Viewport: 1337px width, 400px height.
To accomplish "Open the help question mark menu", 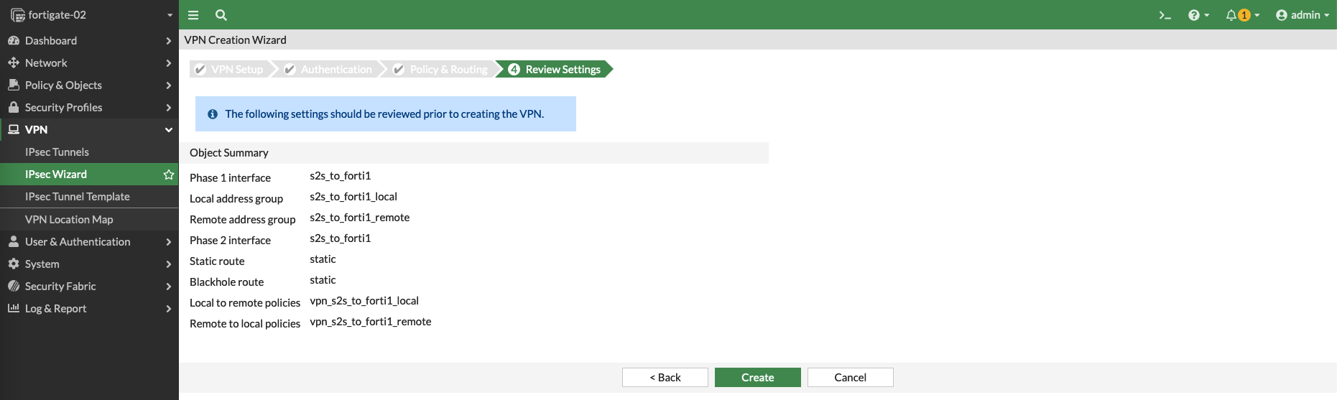I will (1198, 15).
